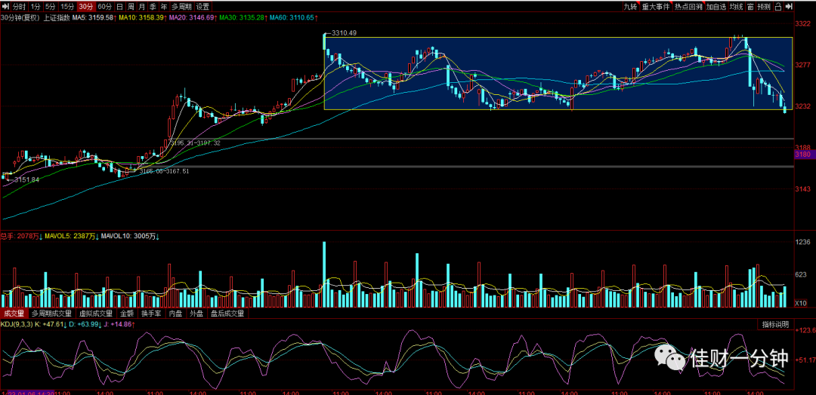
Task: Select the 1分 period tab
Action: [35, 7]
